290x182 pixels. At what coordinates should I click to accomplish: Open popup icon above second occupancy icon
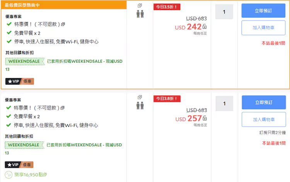point(140,97)
